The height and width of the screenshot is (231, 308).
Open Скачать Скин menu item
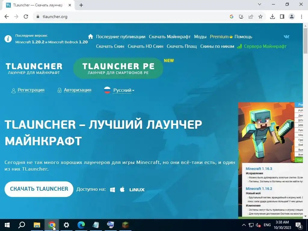[x=110, y=46]
